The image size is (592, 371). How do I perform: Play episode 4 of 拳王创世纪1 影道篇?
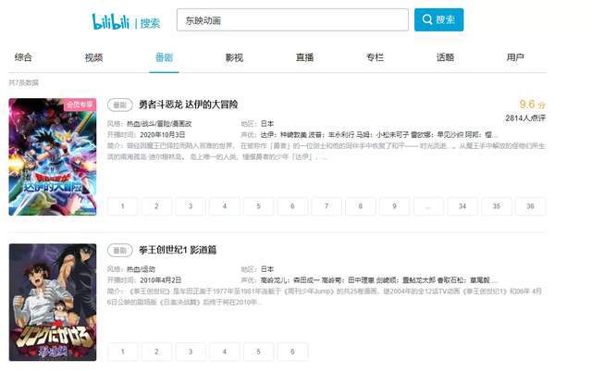coord(224,352)
